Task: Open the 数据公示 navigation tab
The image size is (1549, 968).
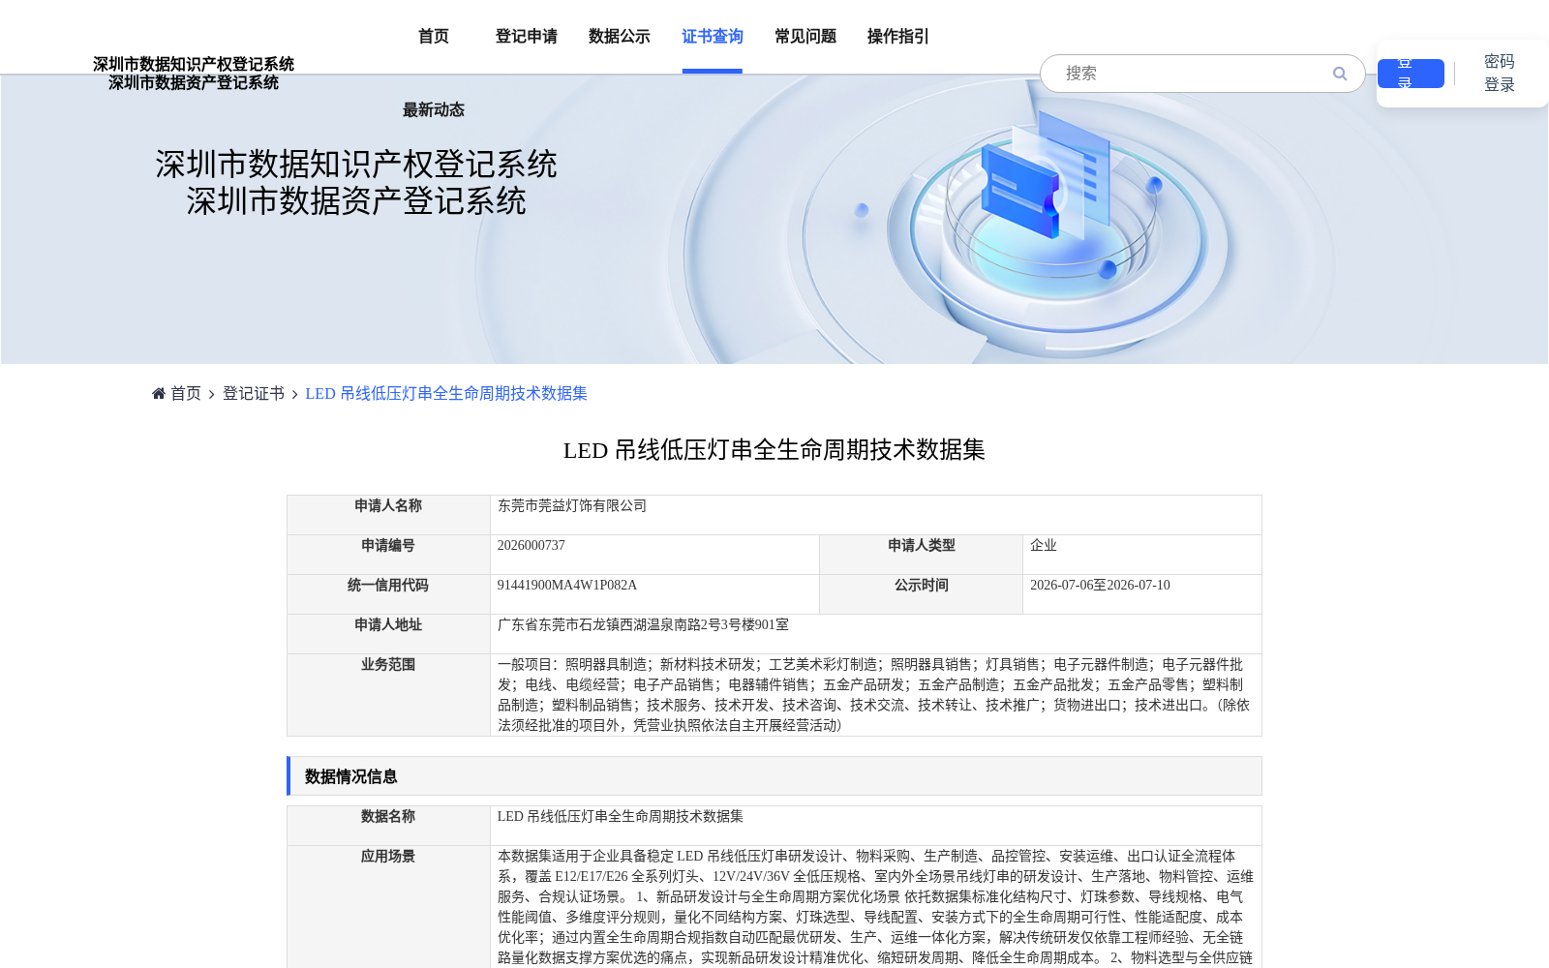Action: coord(620,36)
